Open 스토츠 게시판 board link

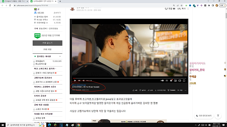tap(41, 109)
